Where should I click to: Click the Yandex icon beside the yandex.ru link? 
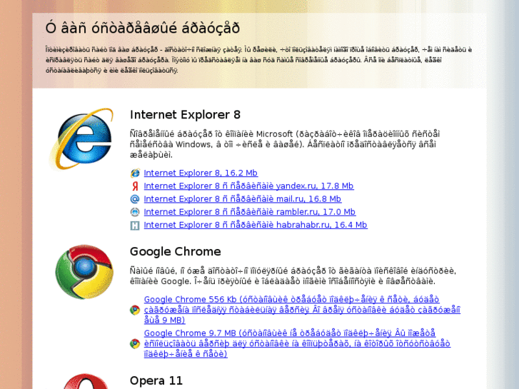pos(135,186)
